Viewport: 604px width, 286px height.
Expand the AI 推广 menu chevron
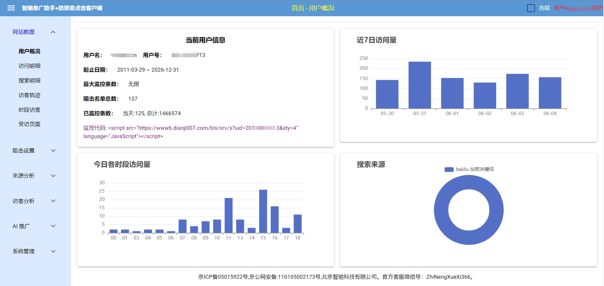(53, 226)
